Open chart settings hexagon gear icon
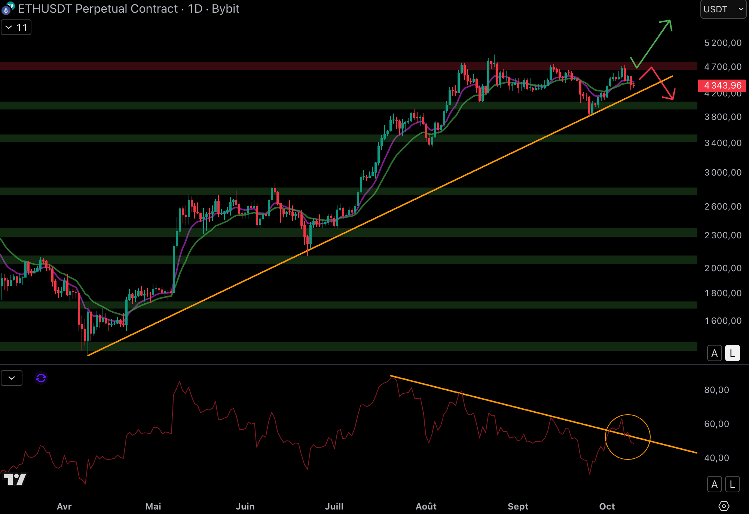 tap(724, 506)
